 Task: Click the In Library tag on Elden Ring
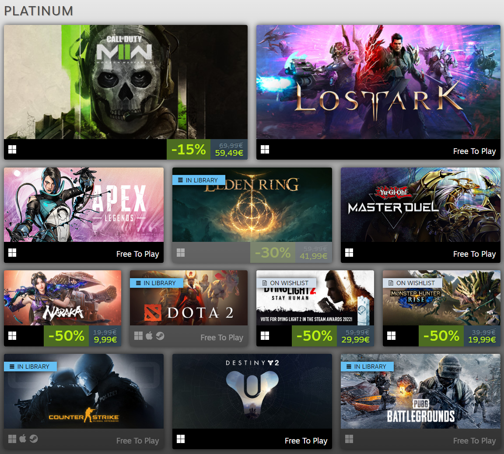[199, 180]
